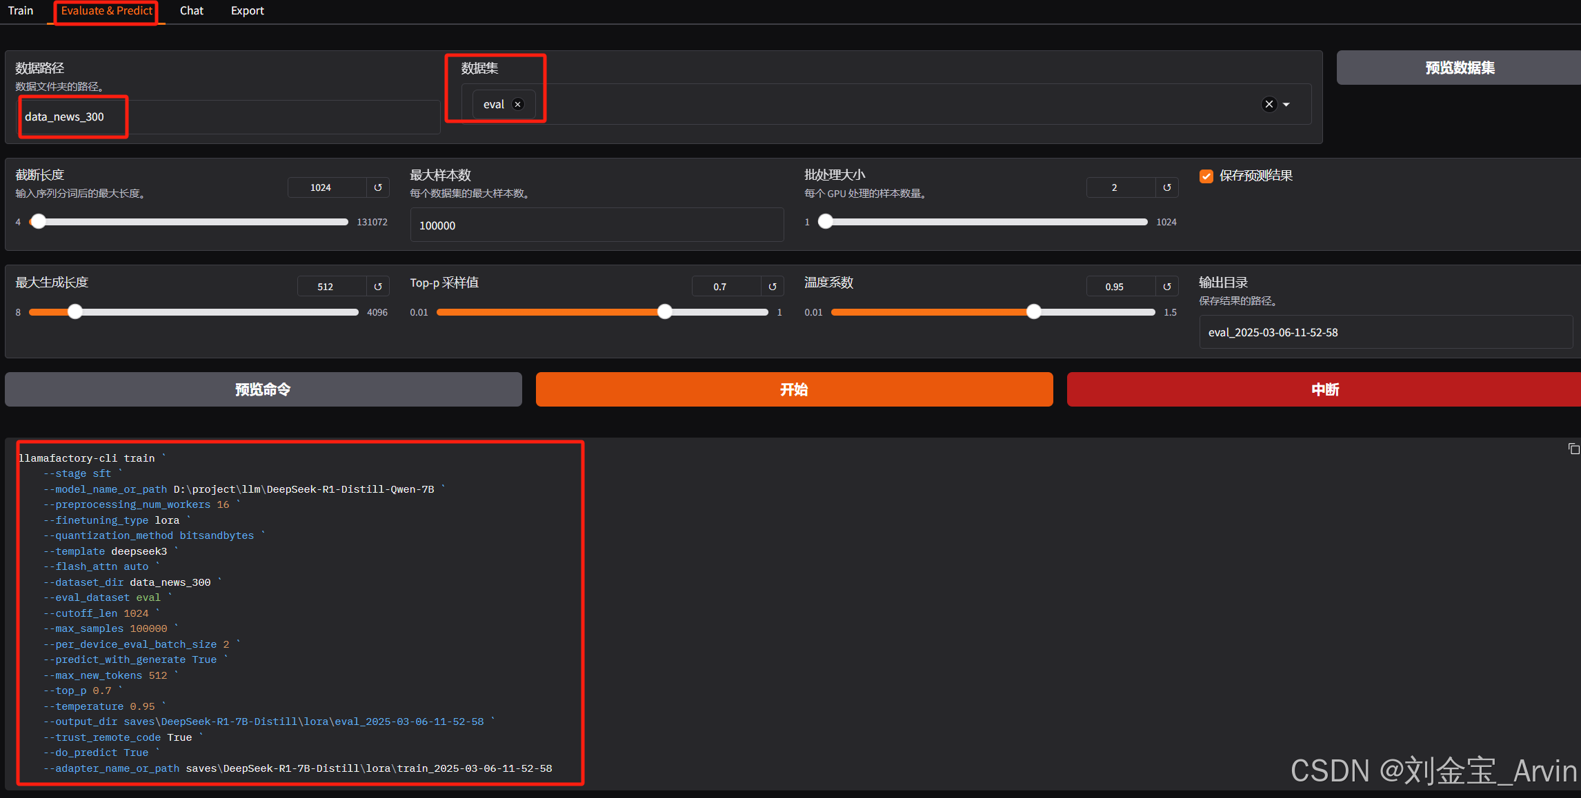Click the 数据路径 input field
The height and width of the screenshot is (798, 1581).
[228, 117]
